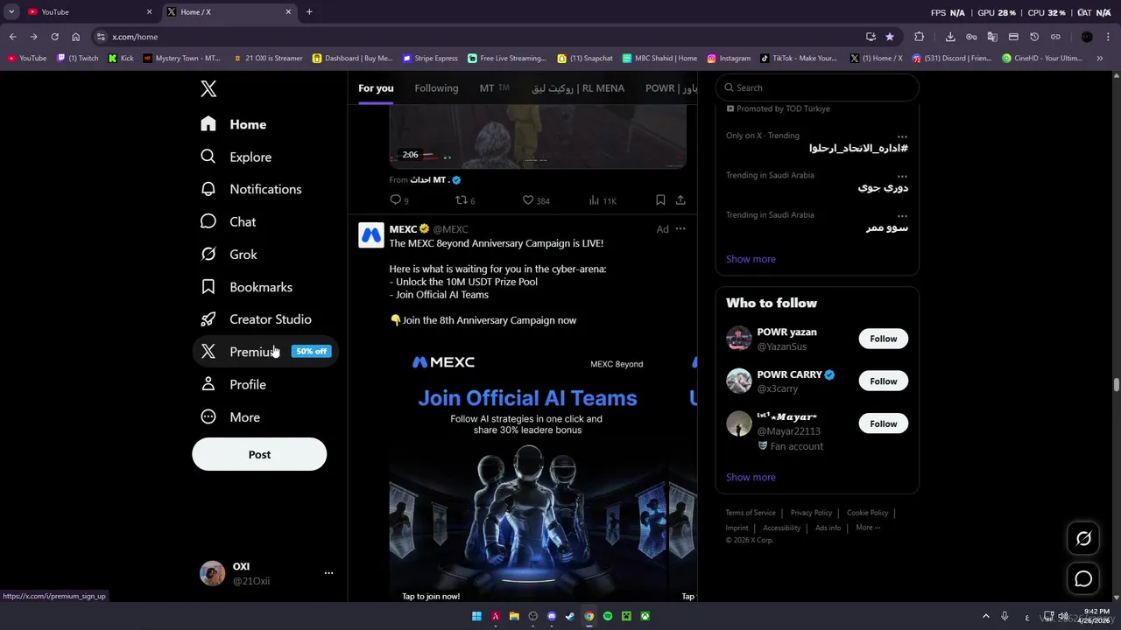The image size is (1121, 630).
Task: Go to Home in the sidebar
Action: point(234,124)
